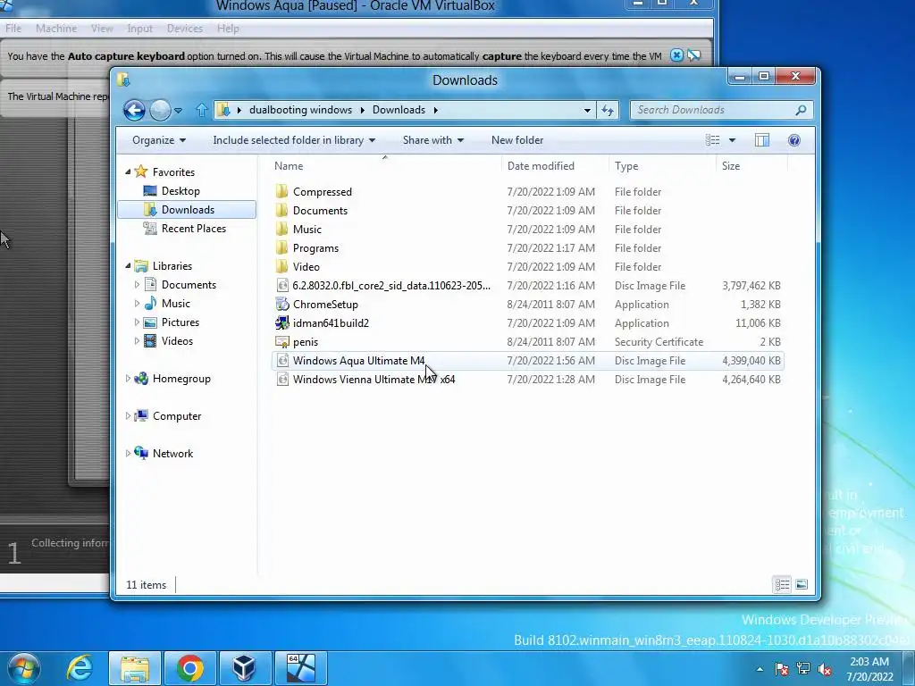Viewport: 915px width, 686px height.
Task: Click the VirtualBox don't-show-again notification icon
Action: point(693,55)
